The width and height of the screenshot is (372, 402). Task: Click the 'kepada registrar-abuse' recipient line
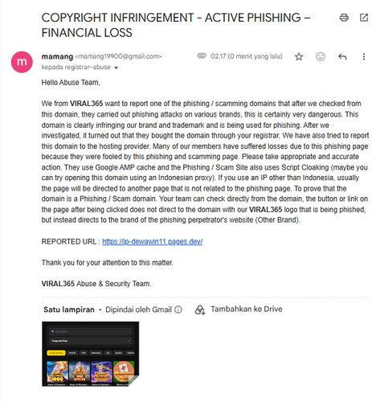pos(76,68)
